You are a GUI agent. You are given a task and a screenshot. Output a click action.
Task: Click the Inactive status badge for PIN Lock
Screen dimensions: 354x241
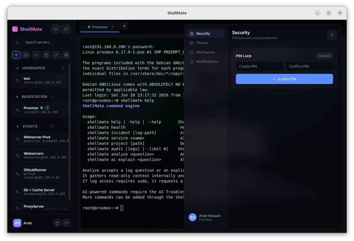324,56
